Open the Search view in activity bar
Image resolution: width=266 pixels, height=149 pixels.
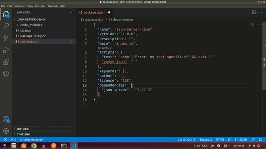(x=6, y=26)
